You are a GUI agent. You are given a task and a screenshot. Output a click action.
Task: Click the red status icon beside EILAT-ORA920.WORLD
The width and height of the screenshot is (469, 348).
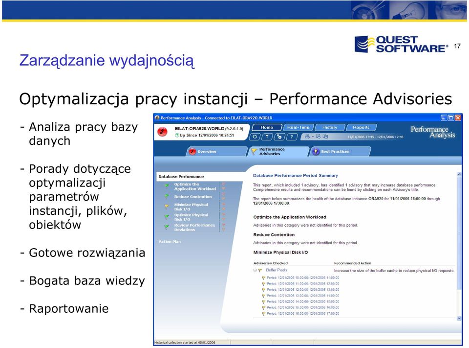(162, 132)
